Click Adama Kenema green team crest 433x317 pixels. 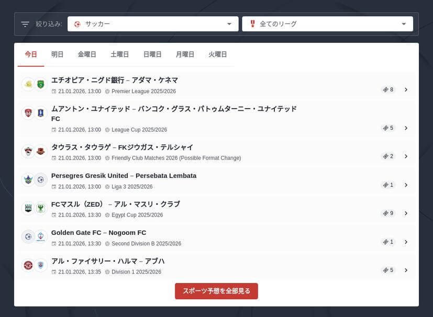tap(41, 84)
